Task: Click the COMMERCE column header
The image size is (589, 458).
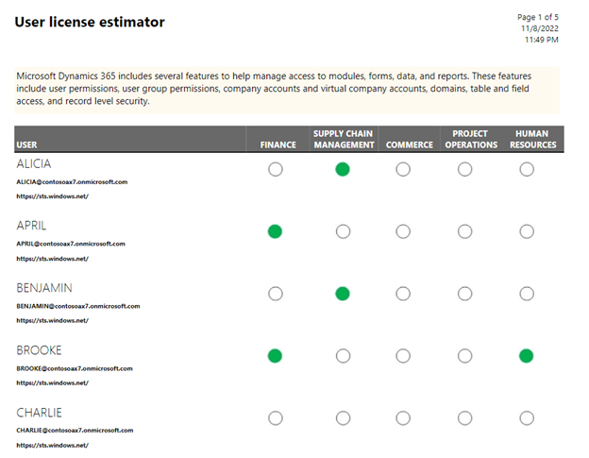Action: (410, 145)
